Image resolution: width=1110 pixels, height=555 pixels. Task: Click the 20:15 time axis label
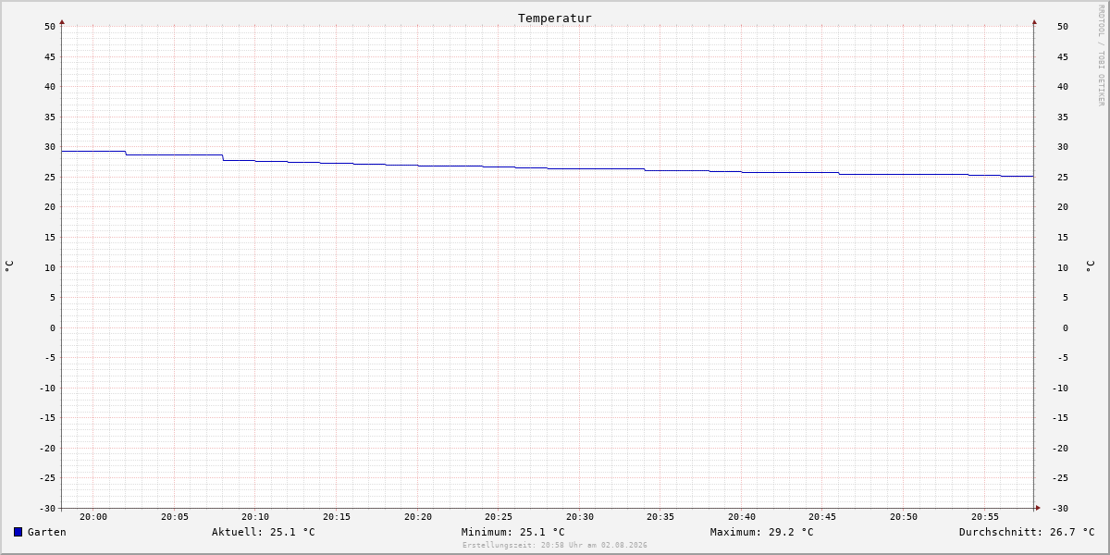[x=337, y=517]
